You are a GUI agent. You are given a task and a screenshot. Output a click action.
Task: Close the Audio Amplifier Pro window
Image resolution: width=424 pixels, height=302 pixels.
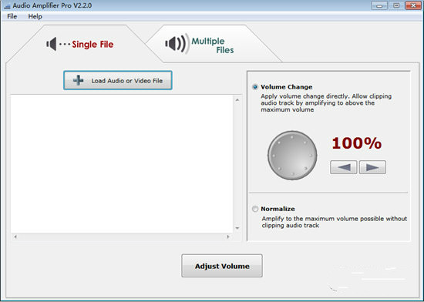tap(413, 5)
